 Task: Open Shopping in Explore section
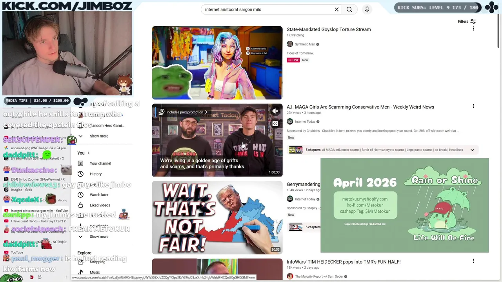[97, 262]
